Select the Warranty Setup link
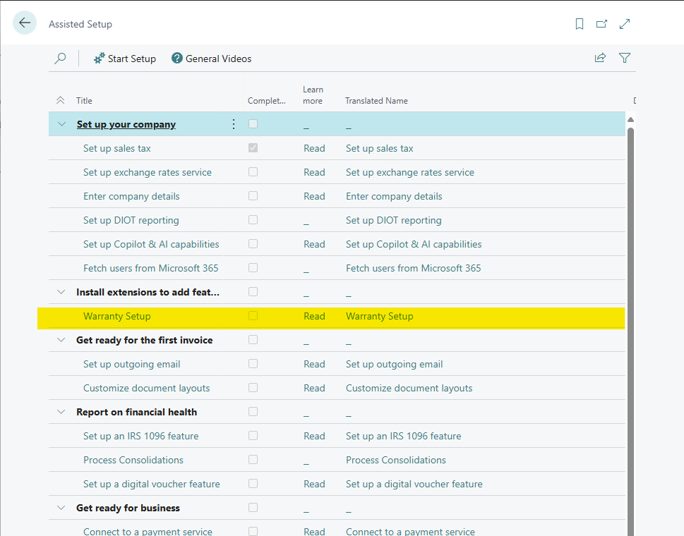The width and height of the screenshot is (684, 536). [x=116, y=316]
